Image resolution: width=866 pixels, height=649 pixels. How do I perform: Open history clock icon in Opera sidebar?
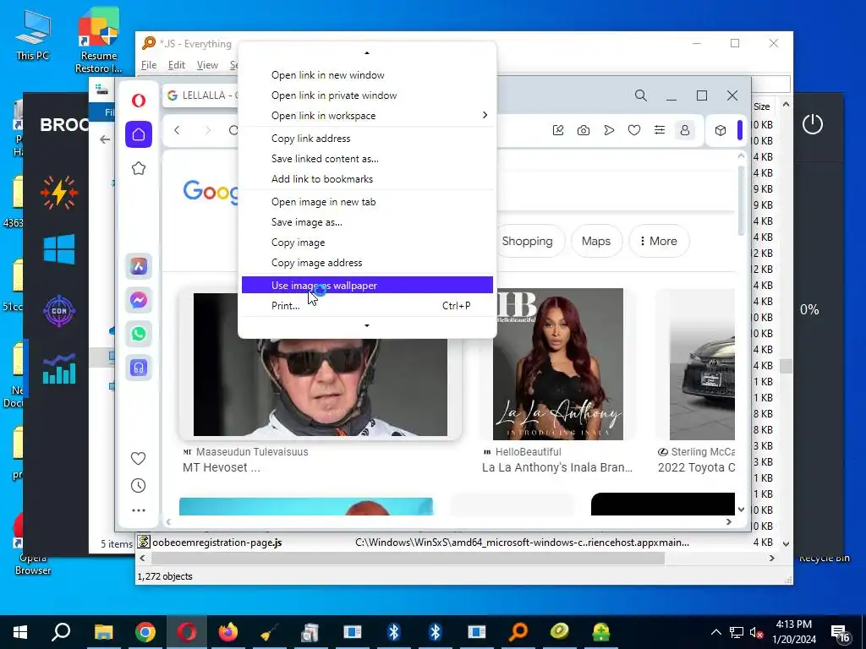tap(138, 486)
